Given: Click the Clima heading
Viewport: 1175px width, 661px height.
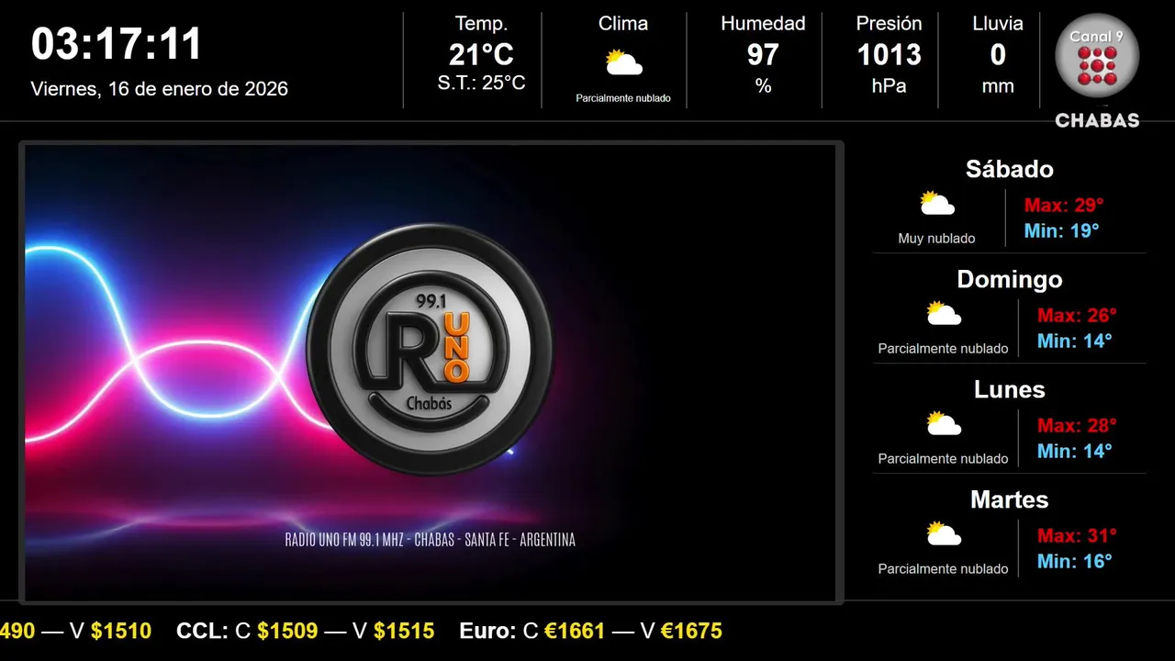Looking at the screenshot, I should pyautogui.click(x=623, y=24).
